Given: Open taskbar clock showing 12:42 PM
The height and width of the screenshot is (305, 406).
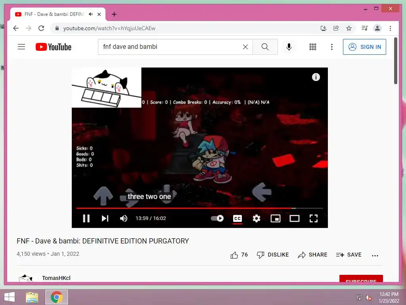Looking at the screenshot, I should (389, 297).
